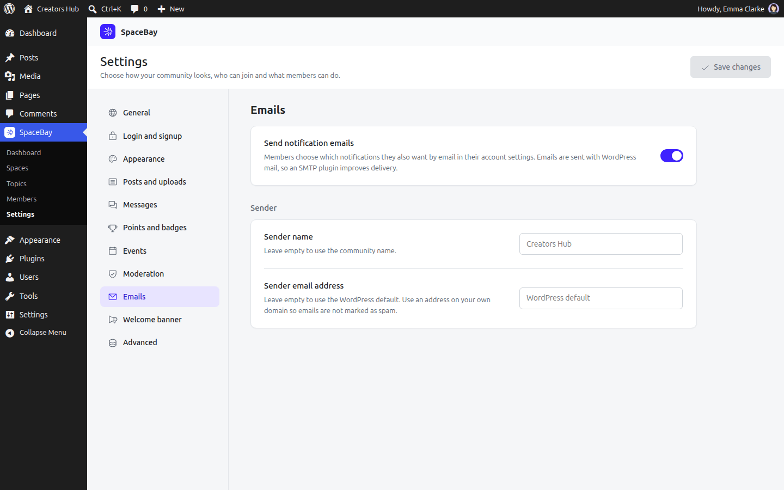Disable the Send notification emails toggle

pos(671,156)
